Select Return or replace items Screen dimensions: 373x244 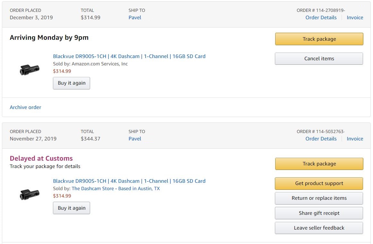319,198
